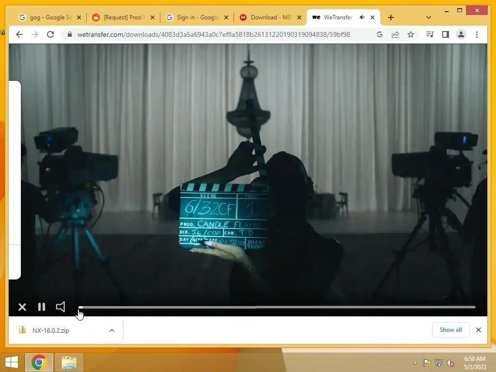This screenshot has width=496, height=372.
Task: Show hidden system tray icons
Action: (x=415, y=363)
